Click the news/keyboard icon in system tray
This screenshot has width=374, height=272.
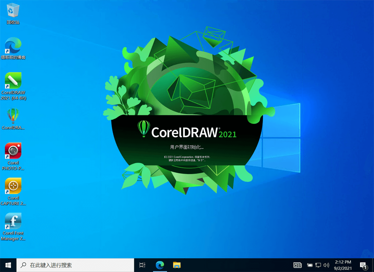coord(298,265)
